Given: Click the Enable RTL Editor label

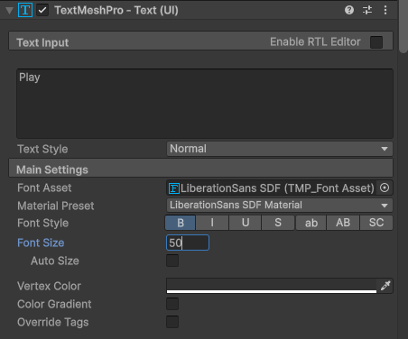Looking at the screenshot, I should tap(315, 41).
